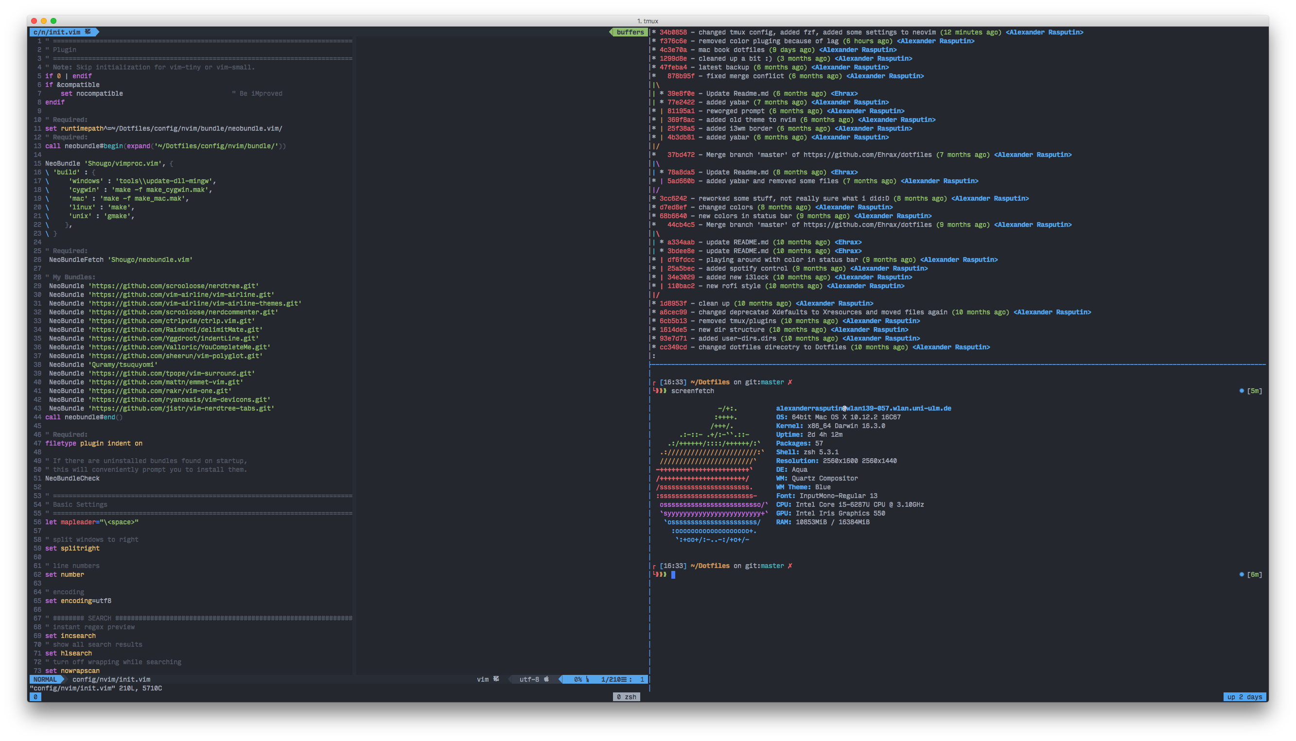
Task: Click commit hash 4c3e70a 'mac book dotfiles'
Action: pos(673,50)
